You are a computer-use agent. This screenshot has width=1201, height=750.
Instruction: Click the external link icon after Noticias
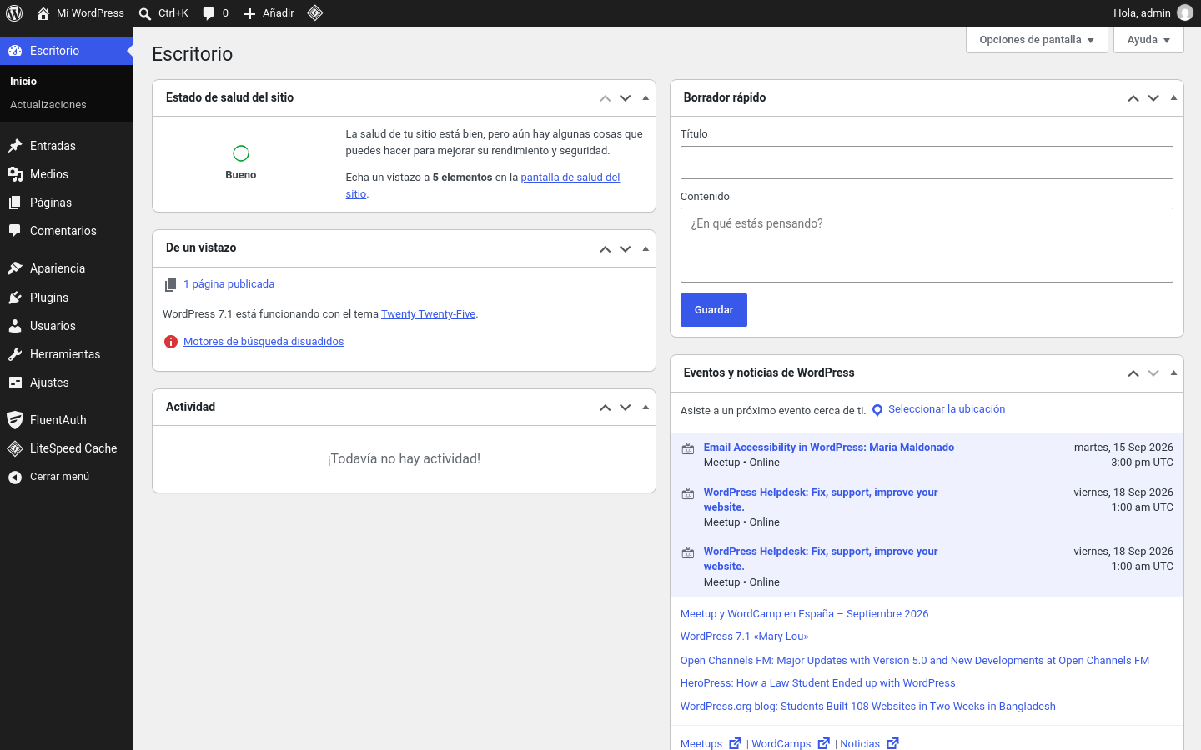892,743
